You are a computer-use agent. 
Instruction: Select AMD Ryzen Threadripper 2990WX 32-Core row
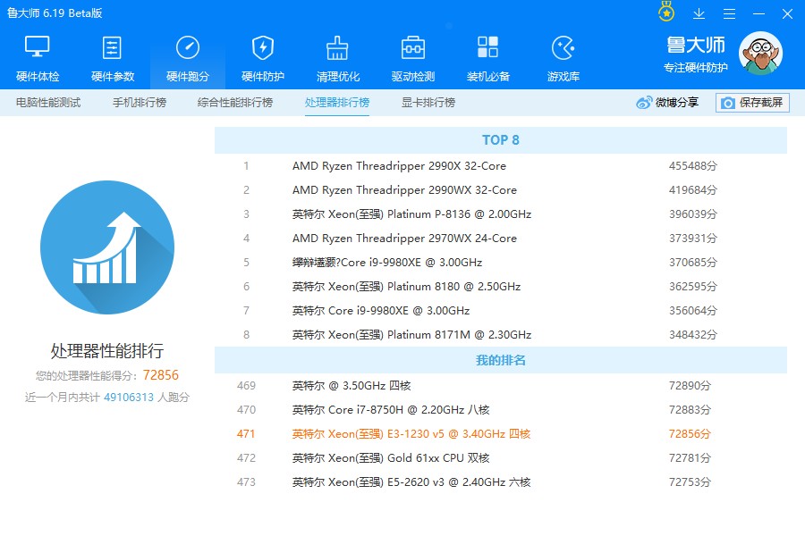click(x=501, y=190)
